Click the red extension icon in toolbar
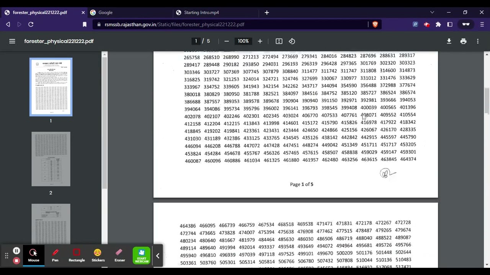The width and height of the screenshot is (490, 275). point(427,24)
